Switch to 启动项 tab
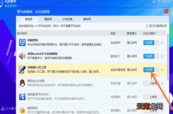This screenshot has height=114, width=173. click(x=29, y=19)
